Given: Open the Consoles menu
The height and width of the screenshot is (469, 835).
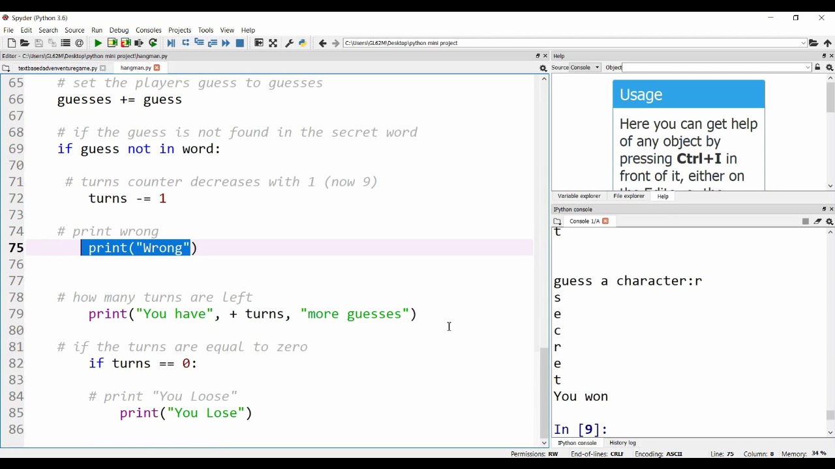Looking at the screenshot, I should [x=148, y=30].
